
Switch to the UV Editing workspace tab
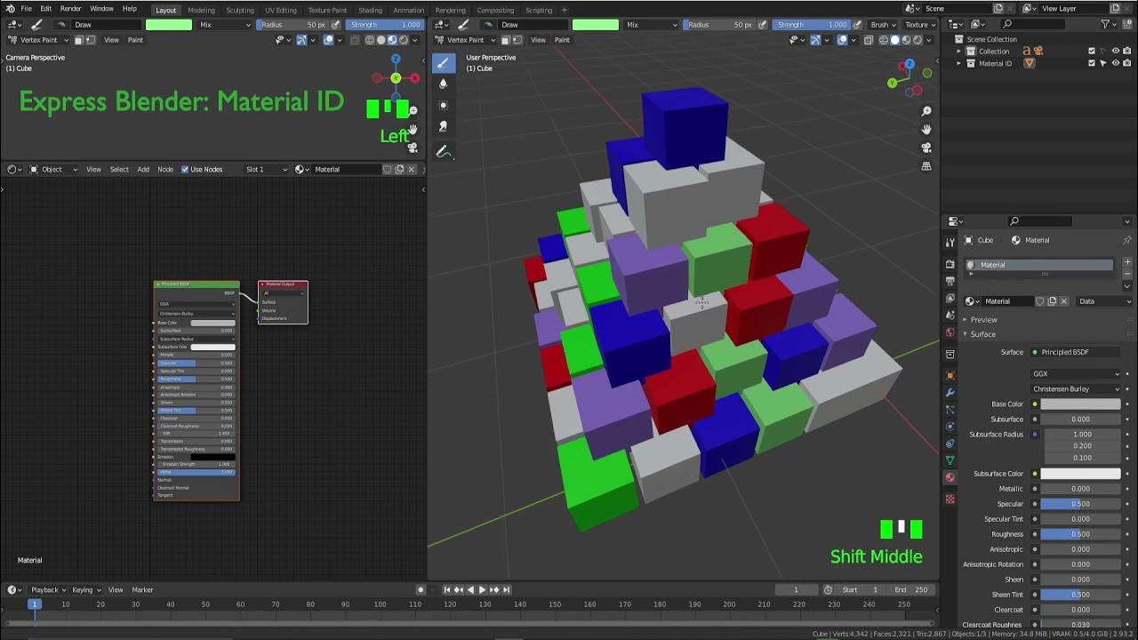pos(281,10)
